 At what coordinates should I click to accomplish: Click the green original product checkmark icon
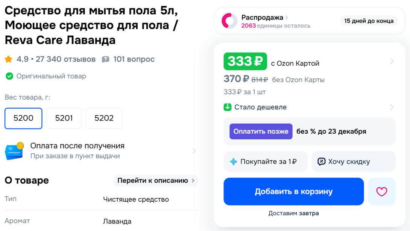[9, 76]
